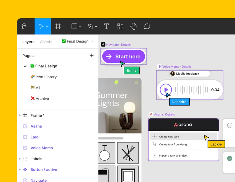Choose Create task from design
The image size is (235, 182).
[x=183, y=144]
